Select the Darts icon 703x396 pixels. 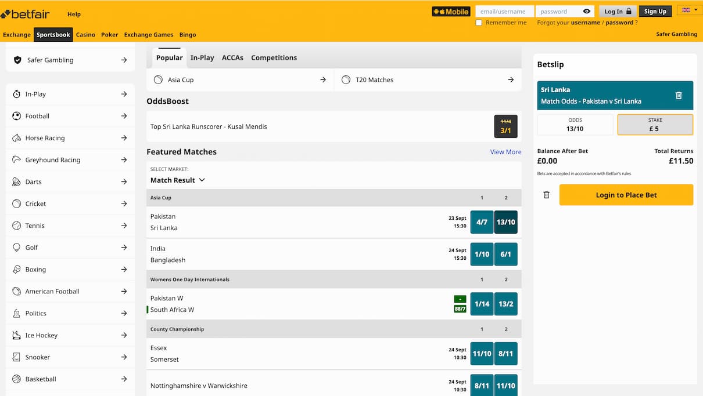(16, 182)
